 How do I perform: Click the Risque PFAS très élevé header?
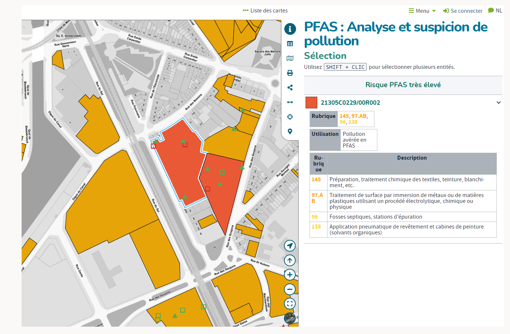point(403,85)
